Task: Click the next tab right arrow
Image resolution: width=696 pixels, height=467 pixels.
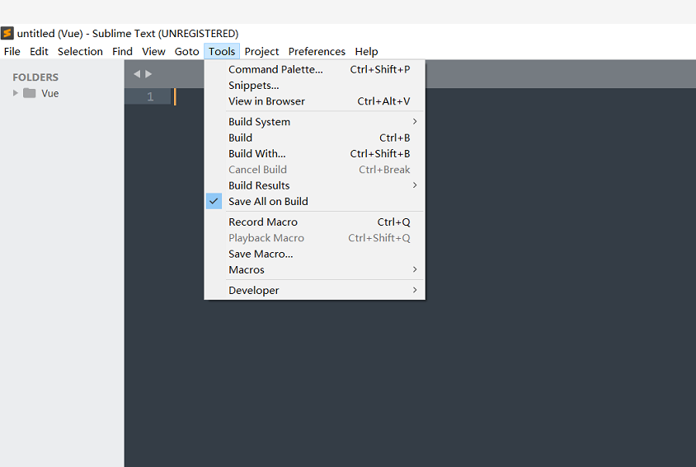Action: click(148, 74)
